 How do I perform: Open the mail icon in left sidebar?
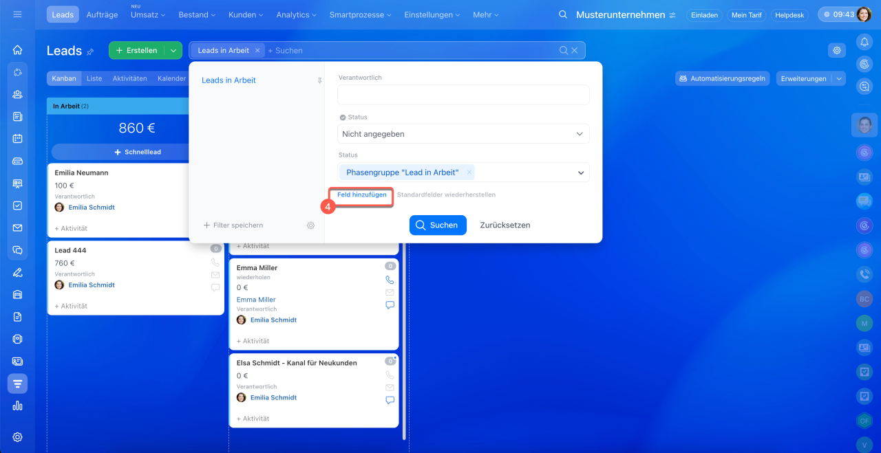(x=17, y=228)
